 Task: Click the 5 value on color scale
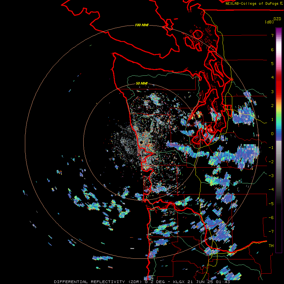pyautogui.click(x=272, y=63)
